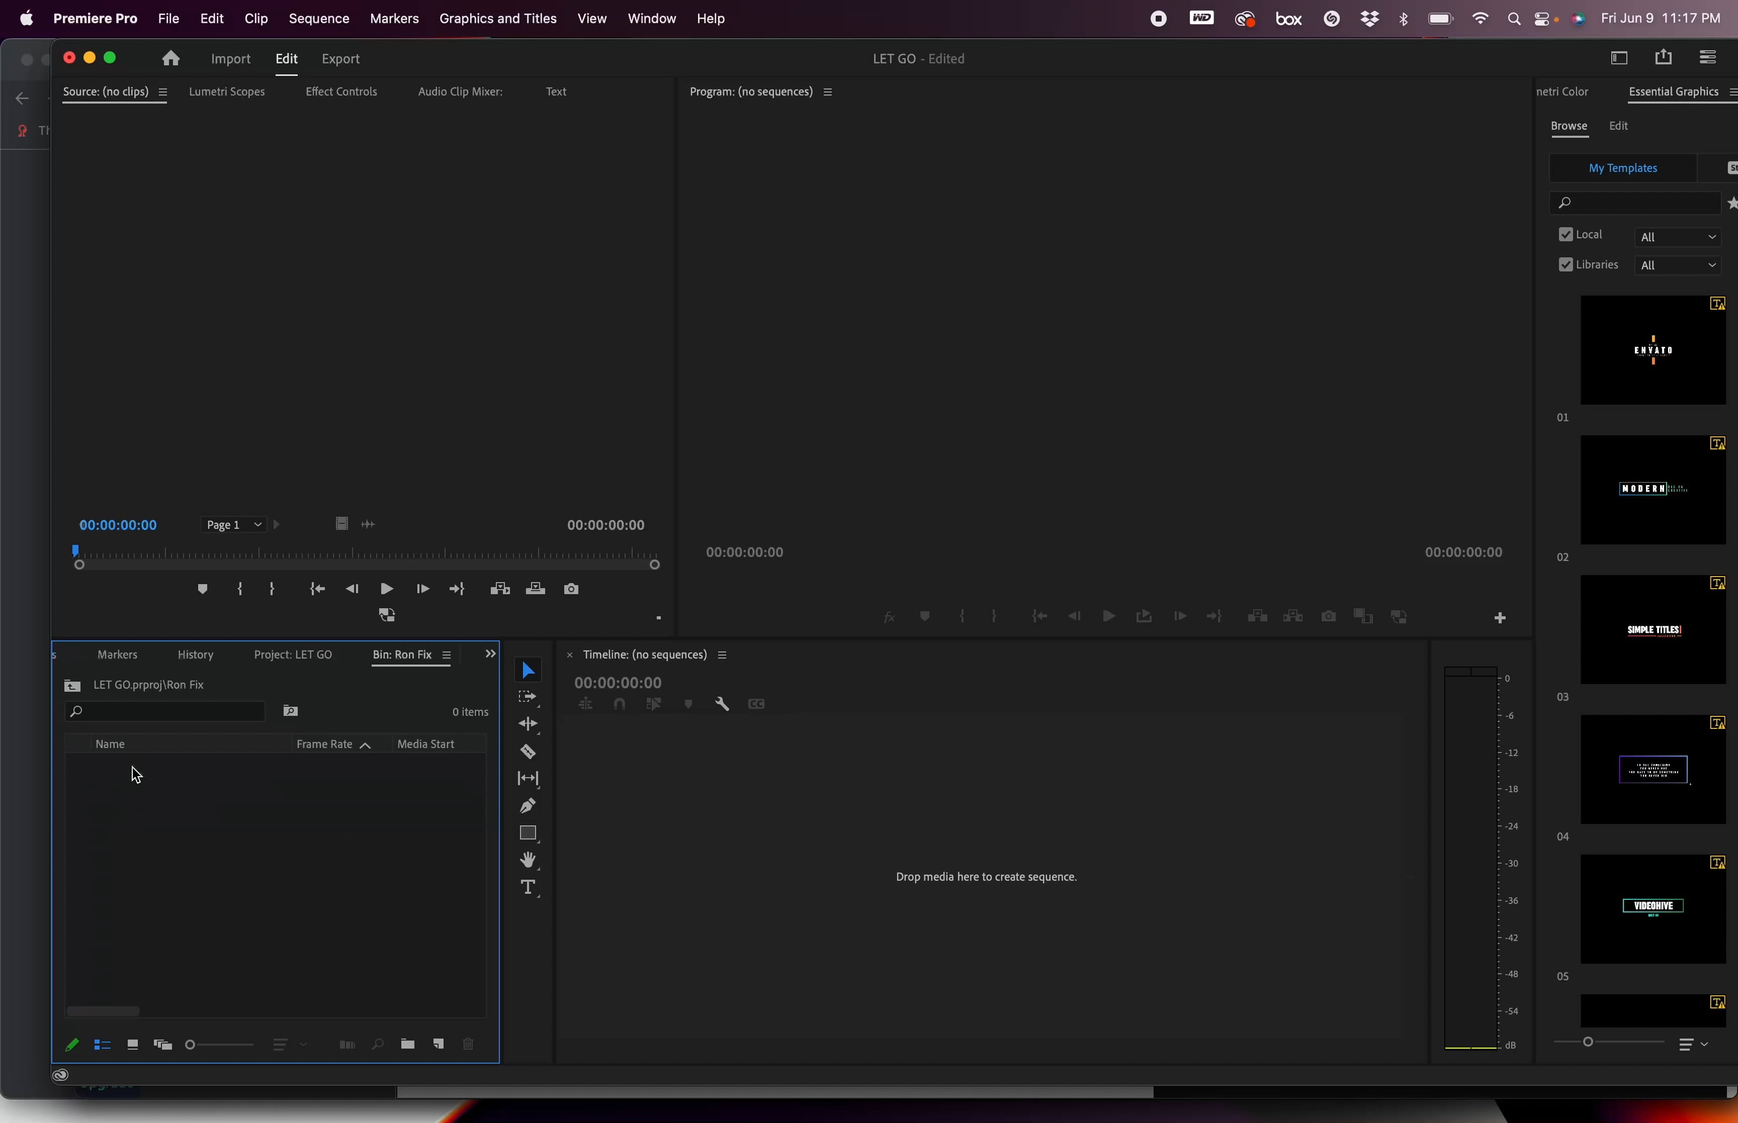Open sort icons dropdown in Essential Graphics

(1693, 1045)
